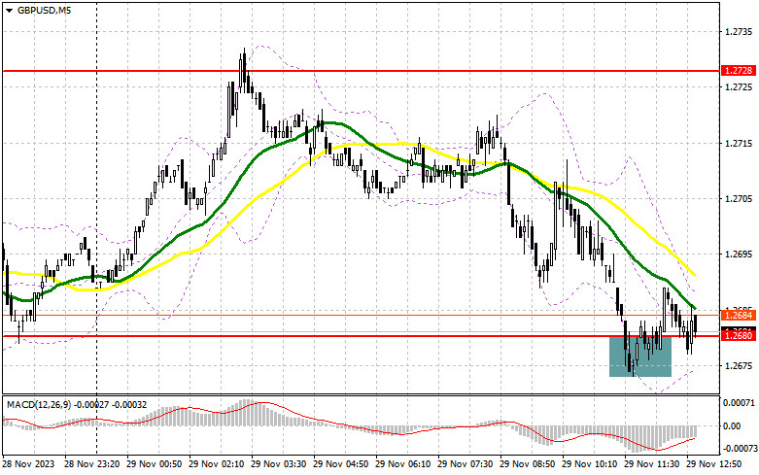
Task: Click the 29 Nov 07:30 time label
Action: 466,464
